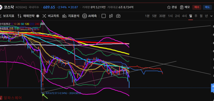Select the 일 daily timeframe tab
Image resolution: width=214 pixels, height=101 pixels.
(x=190, y=16)
